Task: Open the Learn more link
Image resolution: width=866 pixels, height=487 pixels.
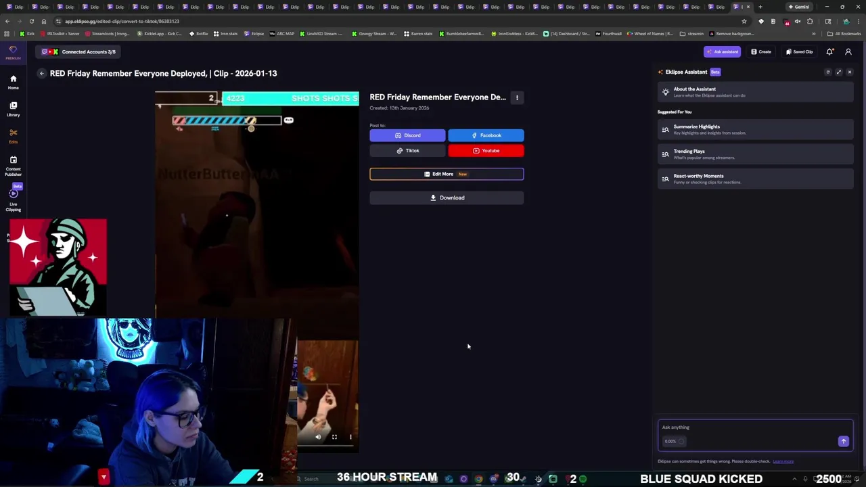Action: (x=783, y=461)
